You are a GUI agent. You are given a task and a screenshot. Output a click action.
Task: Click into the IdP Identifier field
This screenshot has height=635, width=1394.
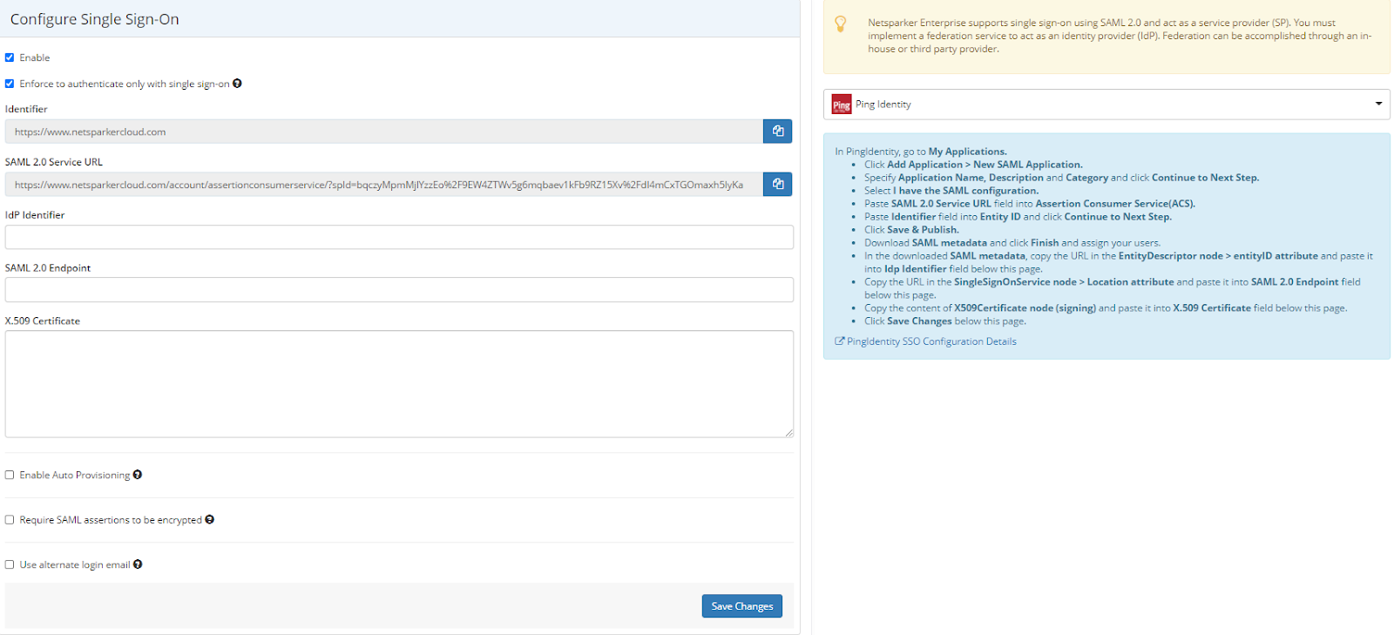tap(399, 237)
